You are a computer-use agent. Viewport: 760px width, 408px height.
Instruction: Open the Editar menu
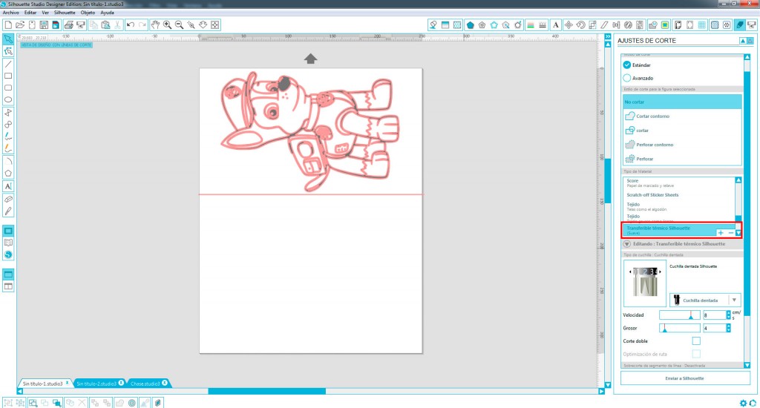click(x=30, y=13)
